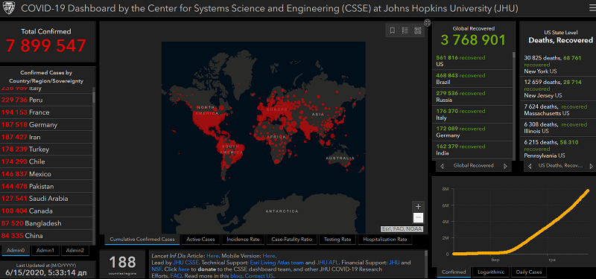Zoom in on the map
596x279 pixels.
click(x=418, y=207)
